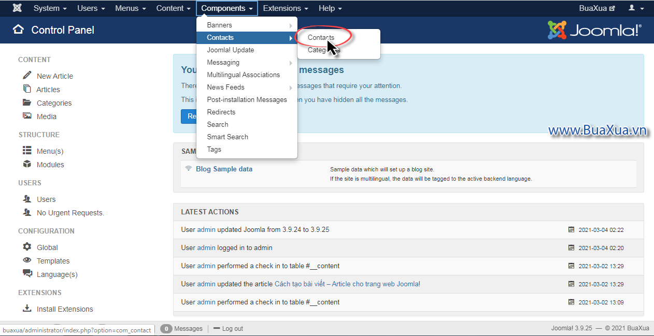The image size is (654, 336).
Task: Open the Messages link in the status bar
Action: (x=188, y=329)
